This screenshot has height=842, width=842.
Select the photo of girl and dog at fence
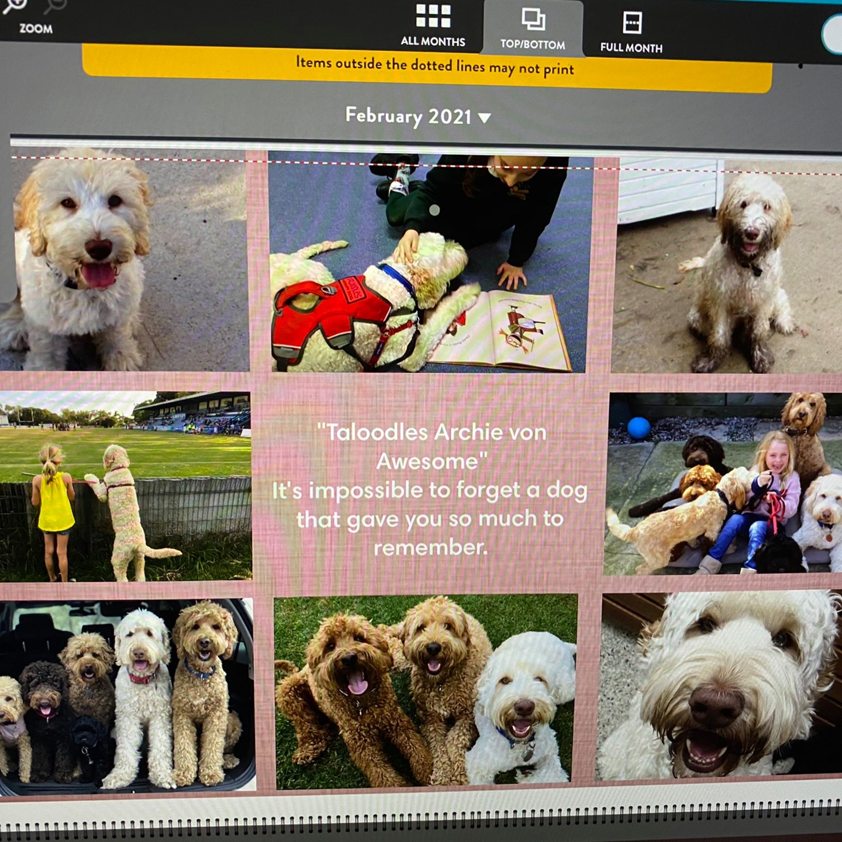pyautogui.click(x=126, y=486)
